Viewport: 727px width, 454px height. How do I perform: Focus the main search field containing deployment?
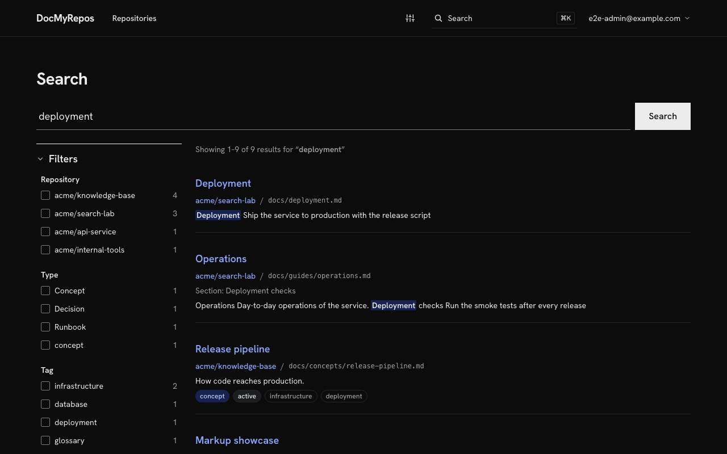(333, 116)
